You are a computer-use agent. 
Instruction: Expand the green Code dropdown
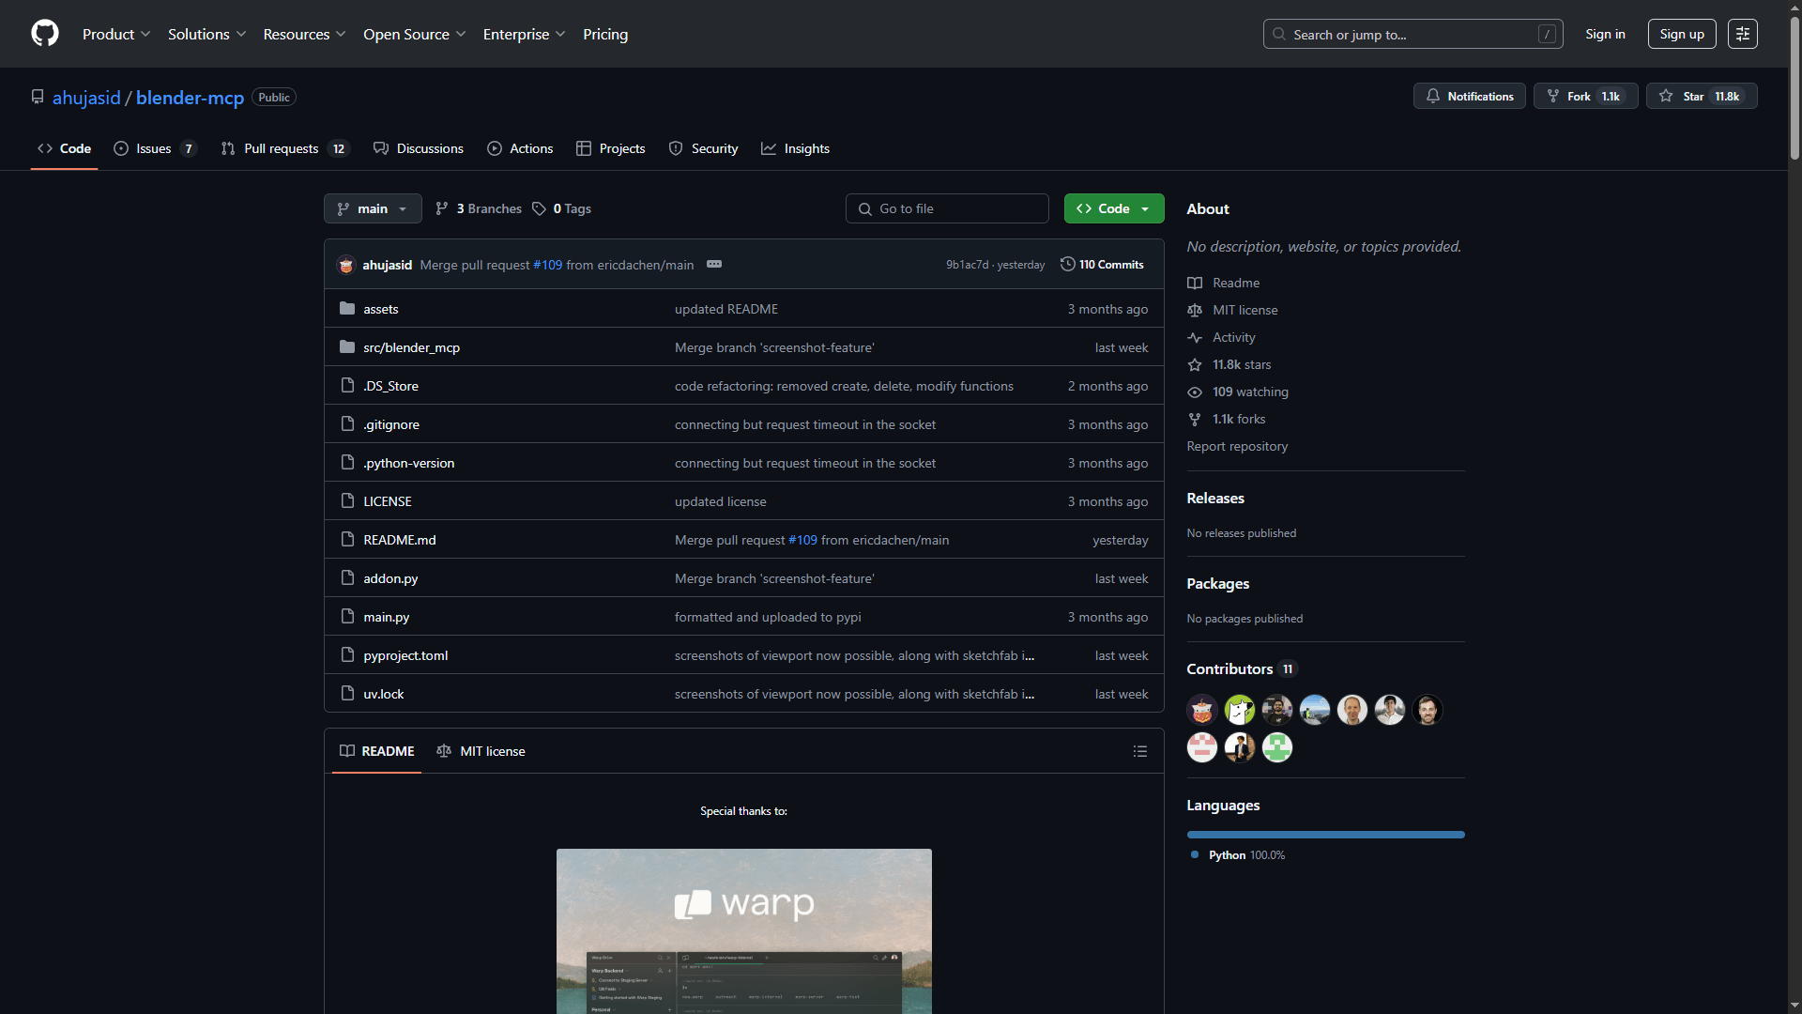click(x=1113, y=208)
